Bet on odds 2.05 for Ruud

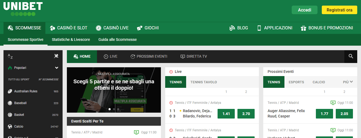pyautogui.click(x=344, y=114)
